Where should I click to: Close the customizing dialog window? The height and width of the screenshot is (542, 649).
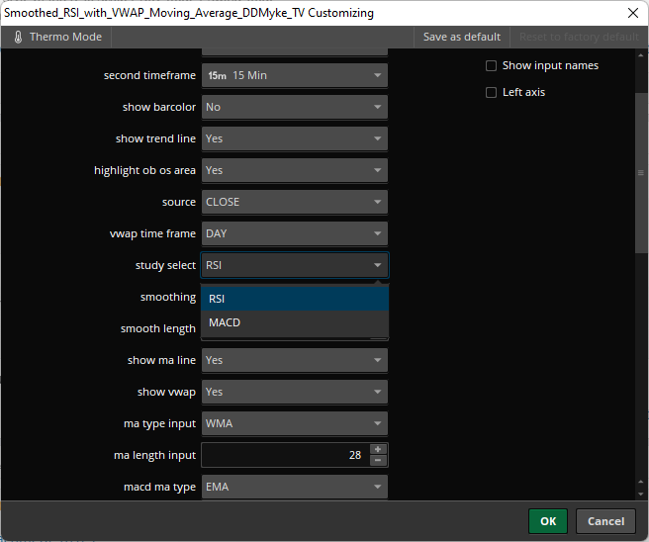632,13
